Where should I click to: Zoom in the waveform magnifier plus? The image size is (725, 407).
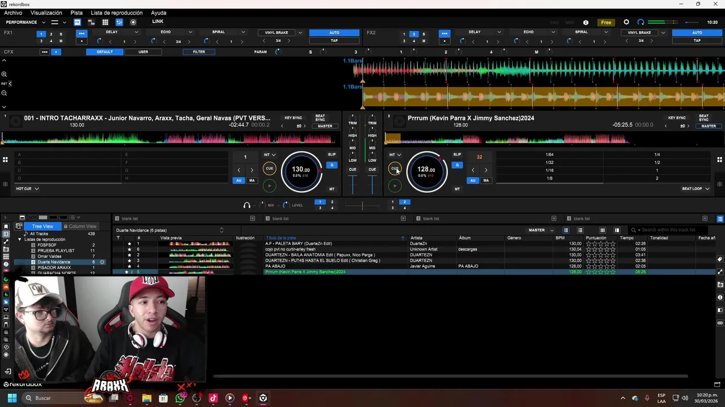click(x=4, y=74)
